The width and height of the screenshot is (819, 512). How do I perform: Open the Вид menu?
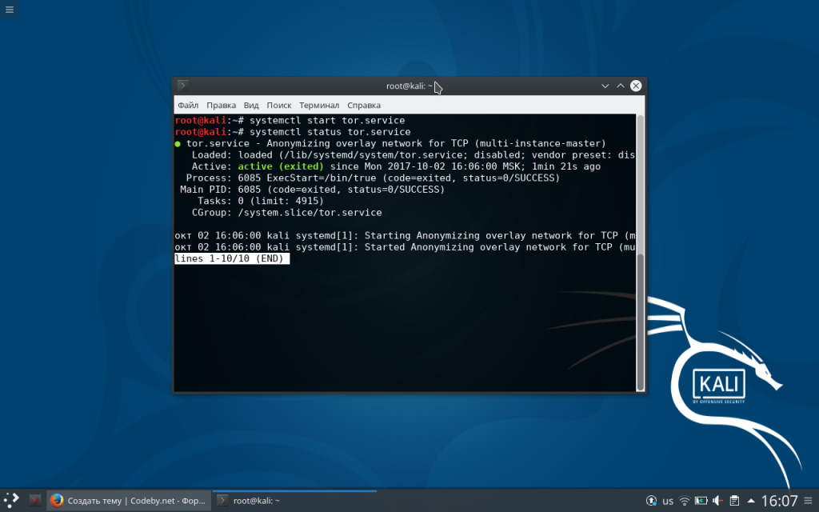tap(251, 105)
